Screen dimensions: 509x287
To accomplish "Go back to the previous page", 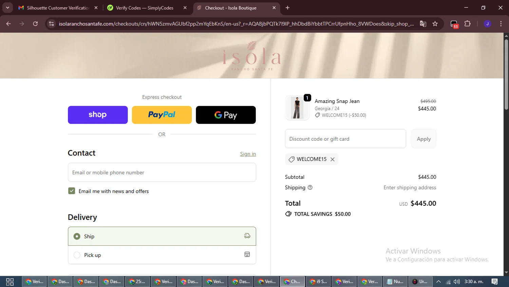I will pyautogui.click(x=8, y=24).
